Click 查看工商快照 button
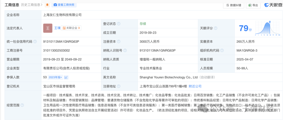 [x=64, y=5]
